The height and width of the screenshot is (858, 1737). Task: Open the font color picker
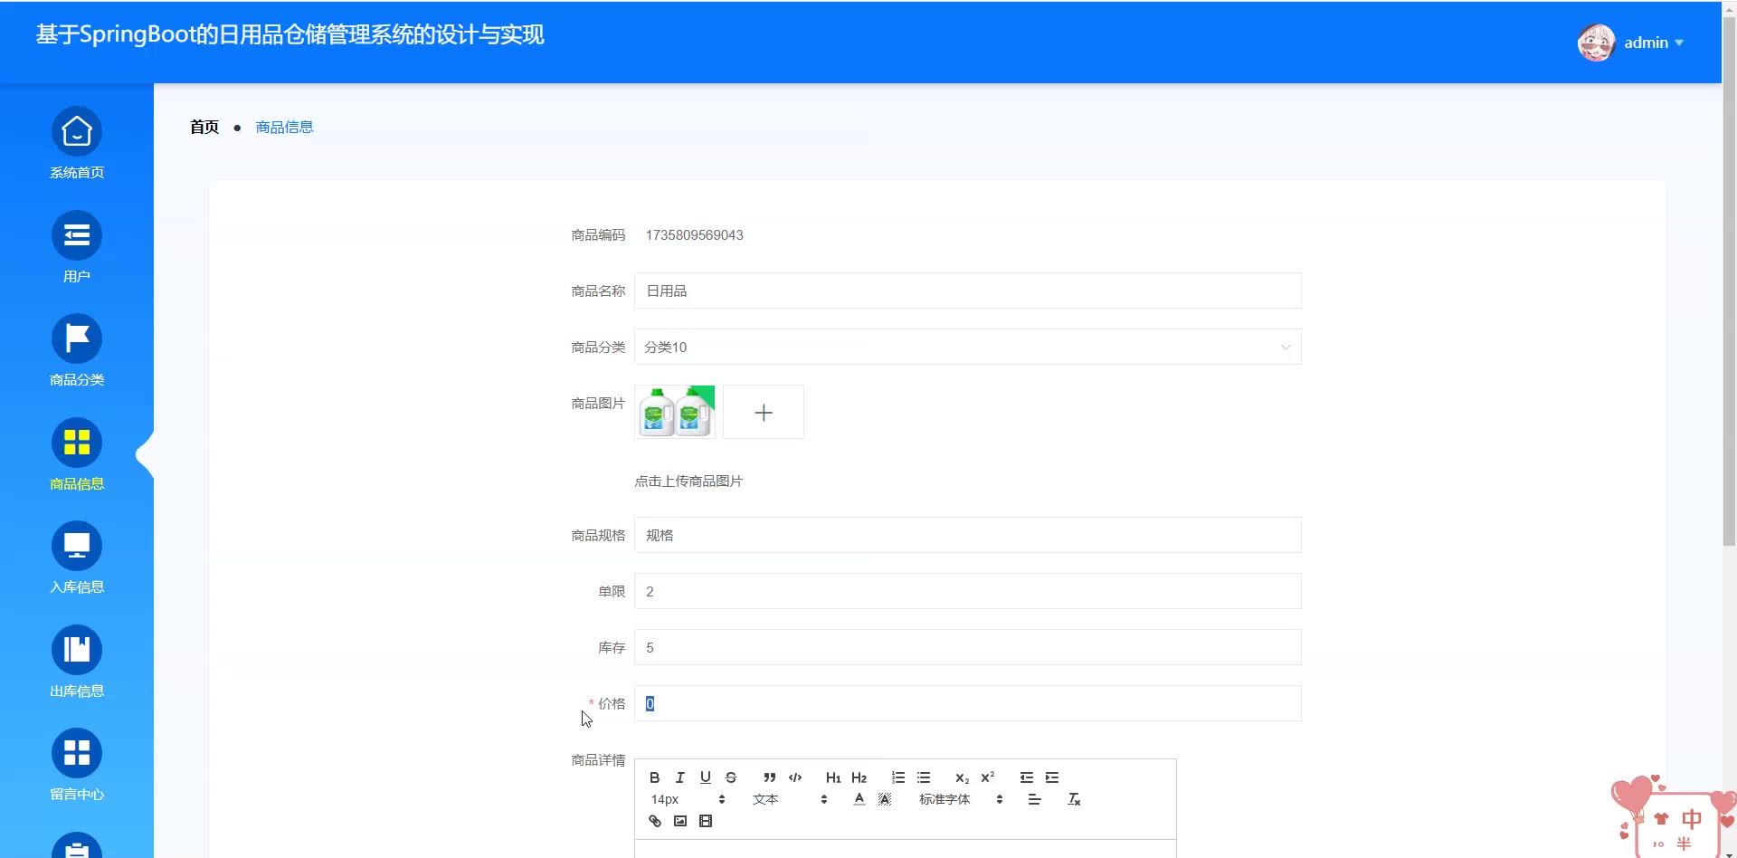(859, 799)
